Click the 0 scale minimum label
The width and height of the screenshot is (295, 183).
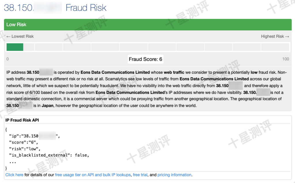(7, 59)
